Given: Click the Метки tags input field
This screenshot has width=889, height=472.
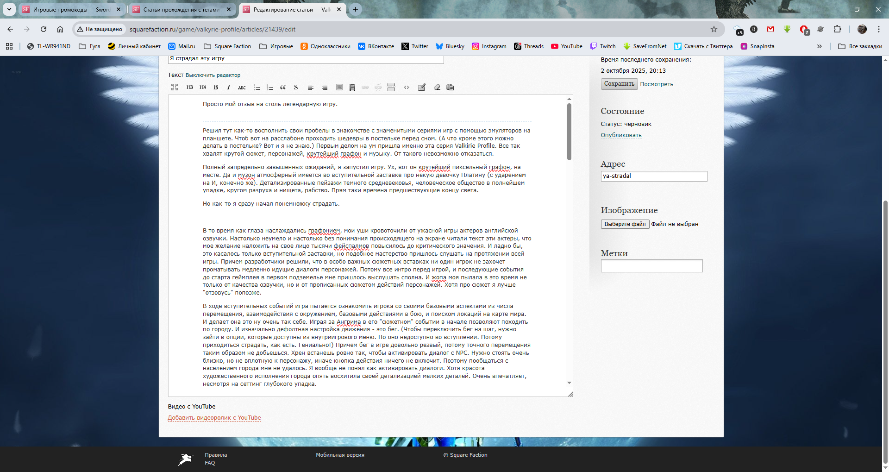Looking at the screenshot, I should (651, 266).
